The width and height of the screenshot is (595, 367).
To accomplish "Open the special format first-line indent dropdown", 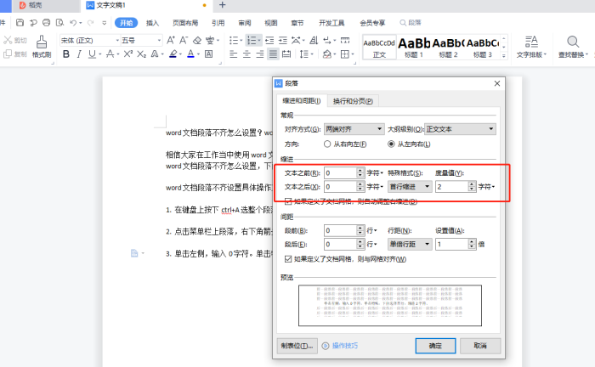I will pos(409,186).
